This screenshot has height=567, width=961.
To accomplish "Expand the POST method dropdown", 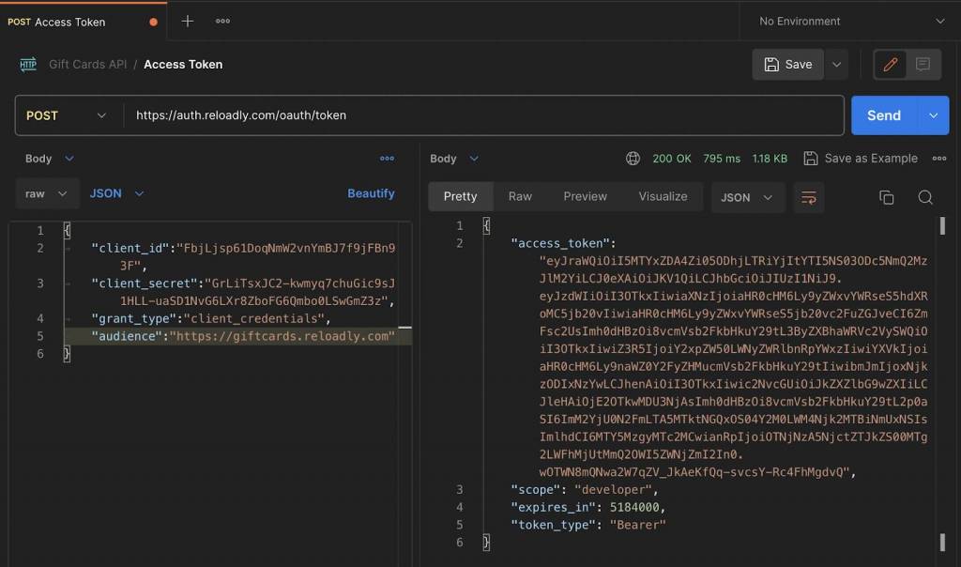I will pos(66,115).
